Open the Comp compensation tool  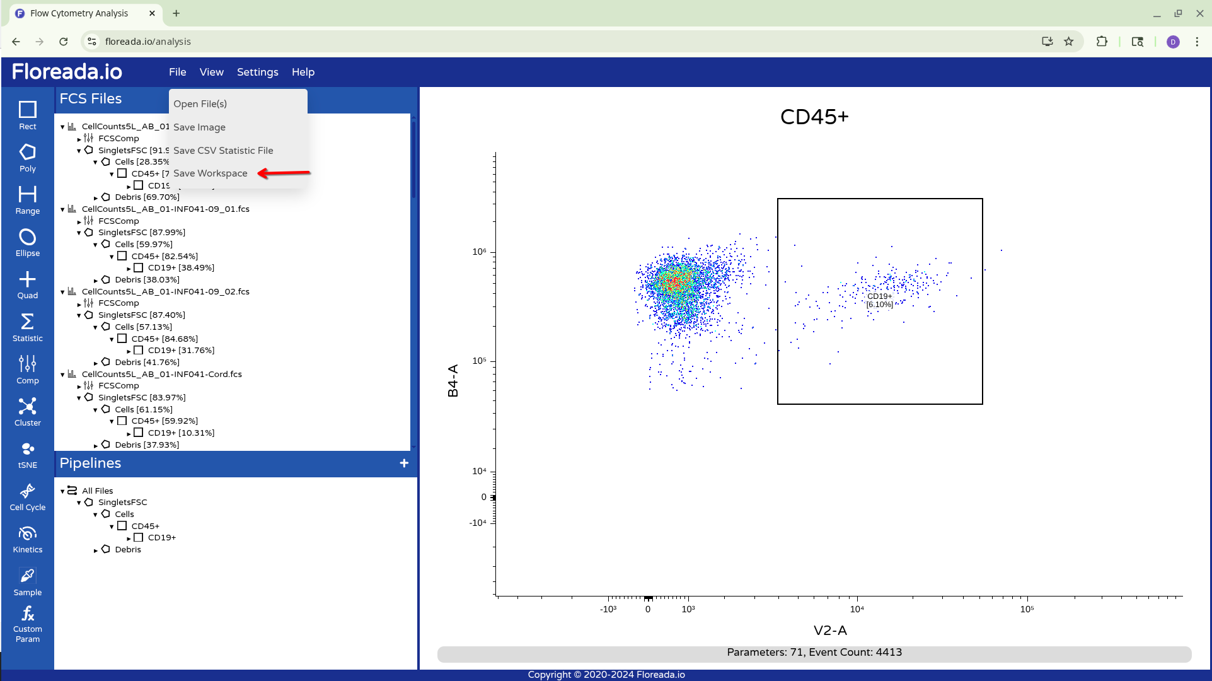[x=27, y=370]
